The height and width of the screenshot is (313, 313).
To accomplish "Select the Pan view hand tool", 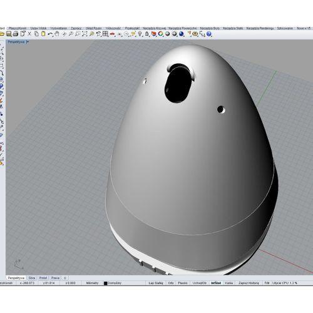I will coord(57,34).
